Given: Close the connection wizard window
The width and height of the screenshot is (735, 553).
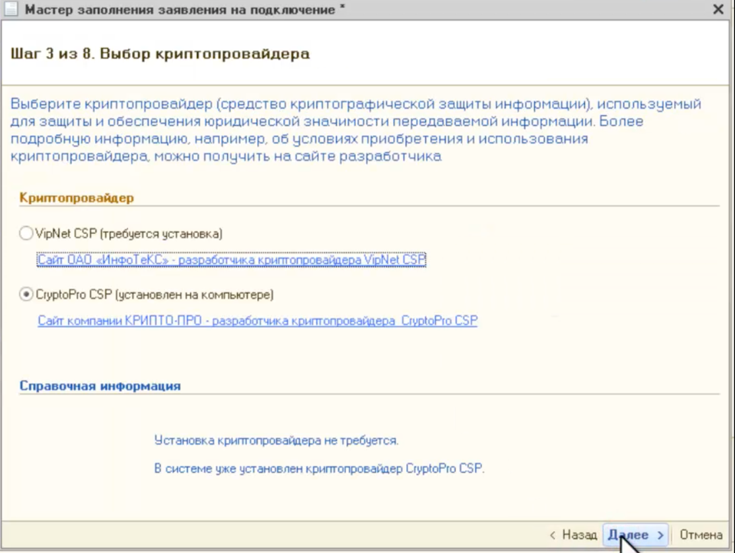Looking at the screenshot, I should click(718, 9).
